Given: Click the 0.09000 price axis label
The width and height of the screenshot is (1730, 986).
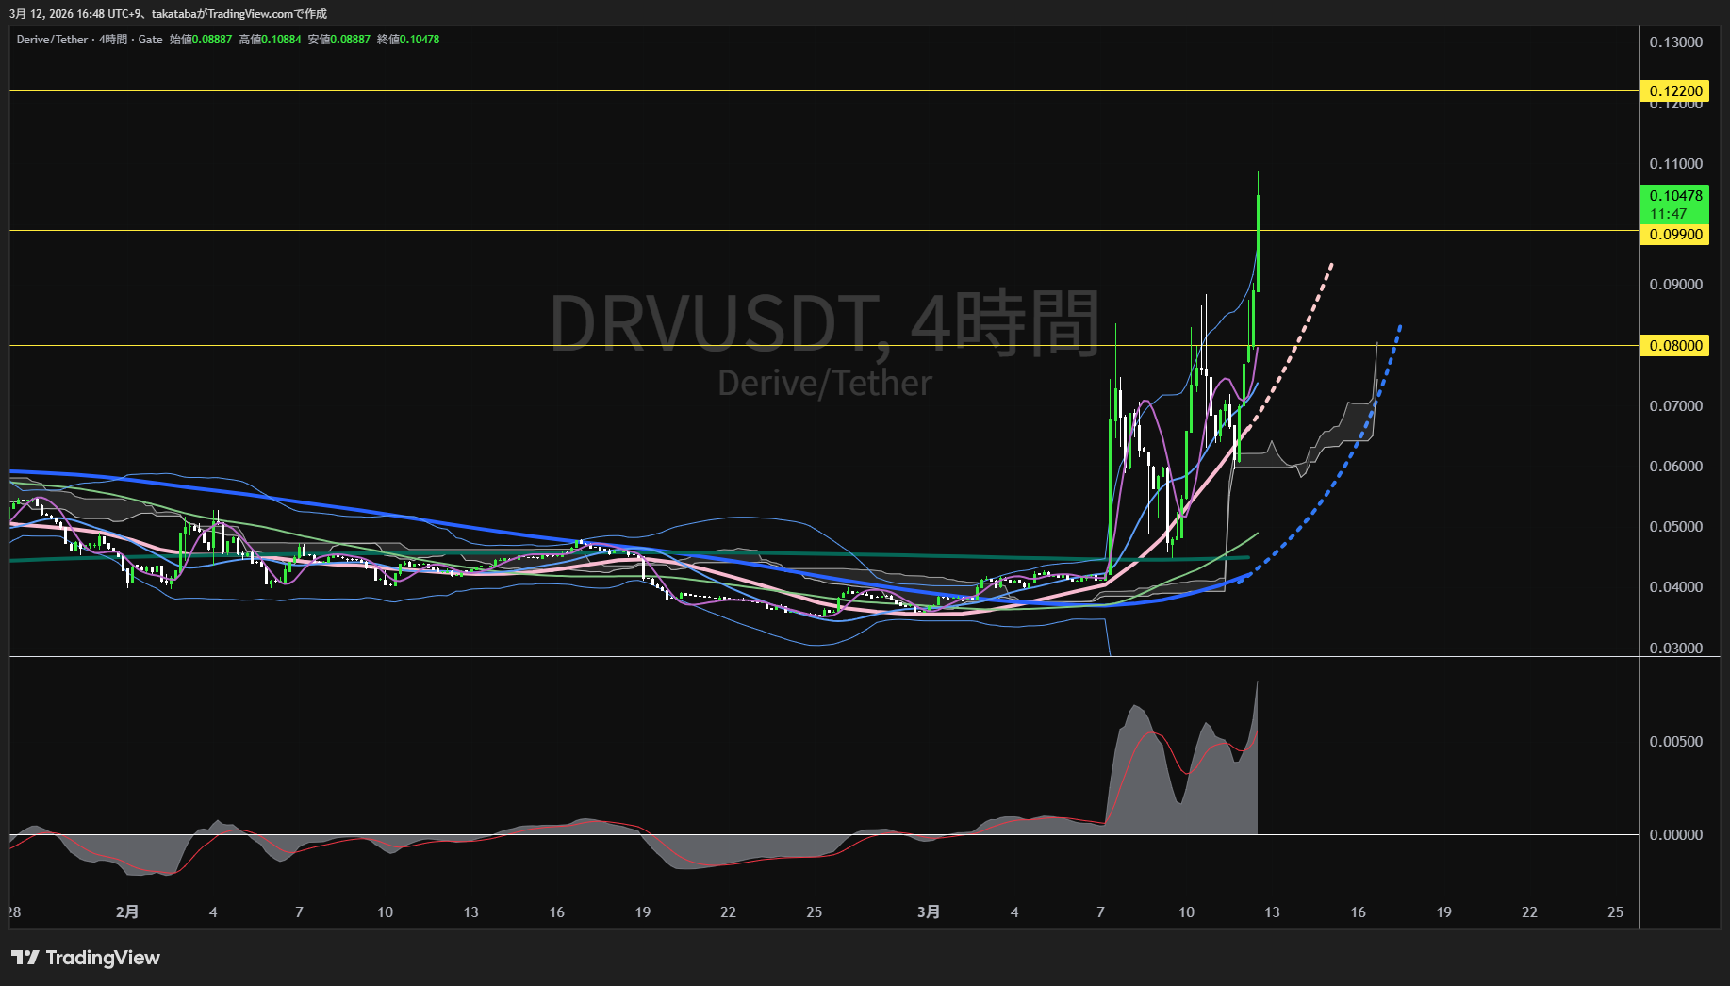Looking at the screenshot, I should pyautogui.click(x=1675, y=285).
